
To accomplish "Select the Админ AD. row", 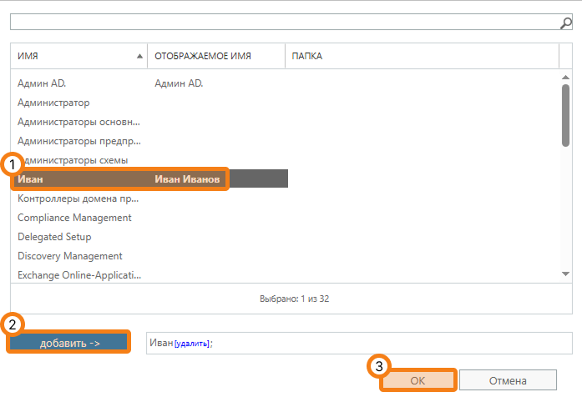I will coord(42,83).
